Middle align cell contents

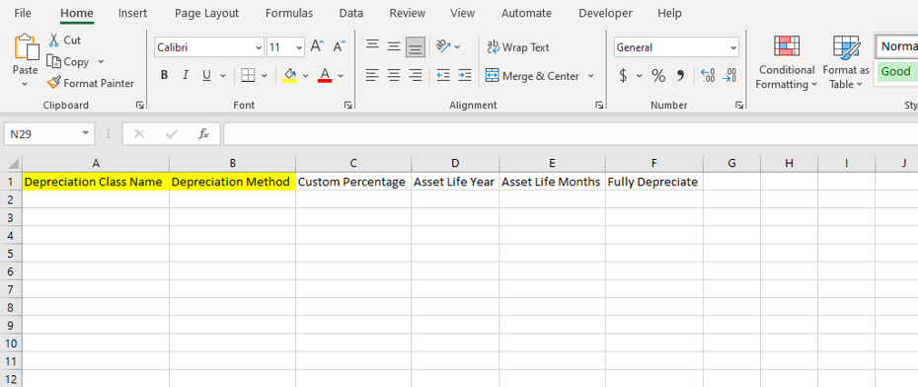[394, 46]
